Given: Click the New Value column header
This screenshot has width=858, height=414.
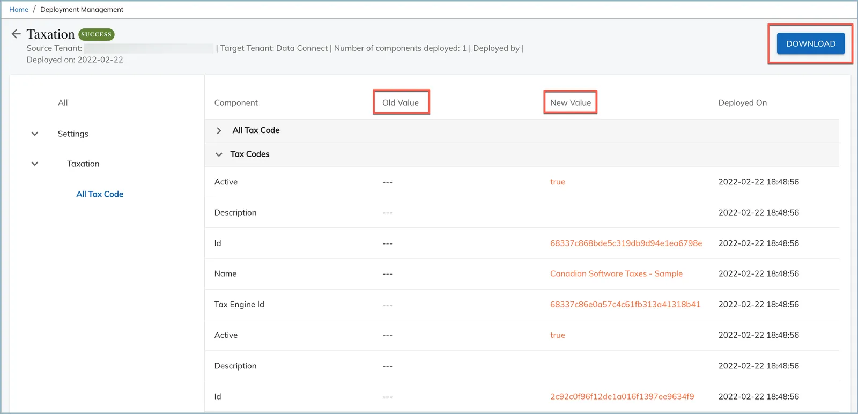Looking at the screenshot, I should [x=571, y=103].
